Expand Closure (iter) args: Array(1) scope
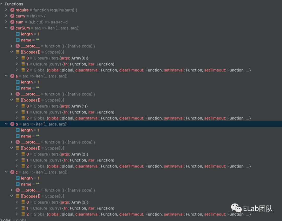 pos(17,106)
